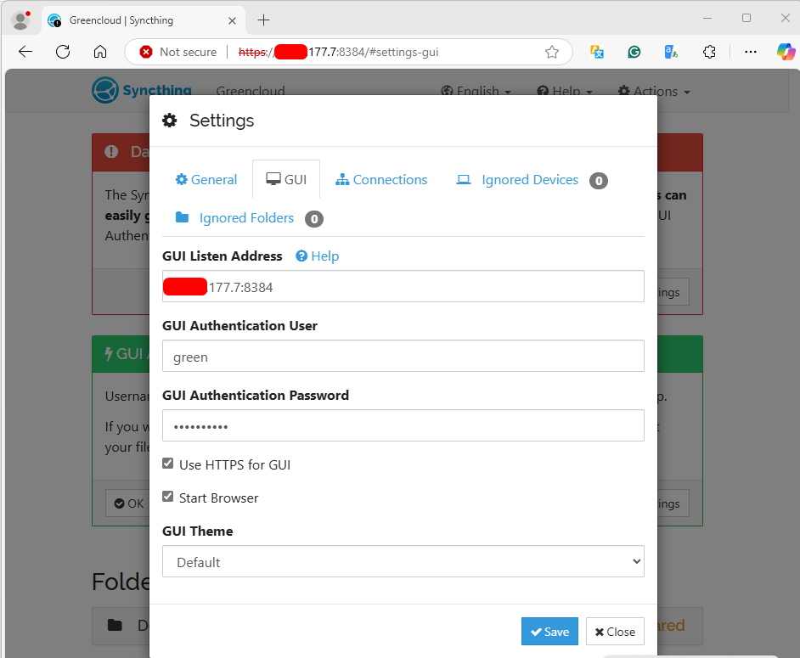The image size is (800, 658).
Task: Click the OK button in the GUI panel
Action: click(x=128, y=503)
